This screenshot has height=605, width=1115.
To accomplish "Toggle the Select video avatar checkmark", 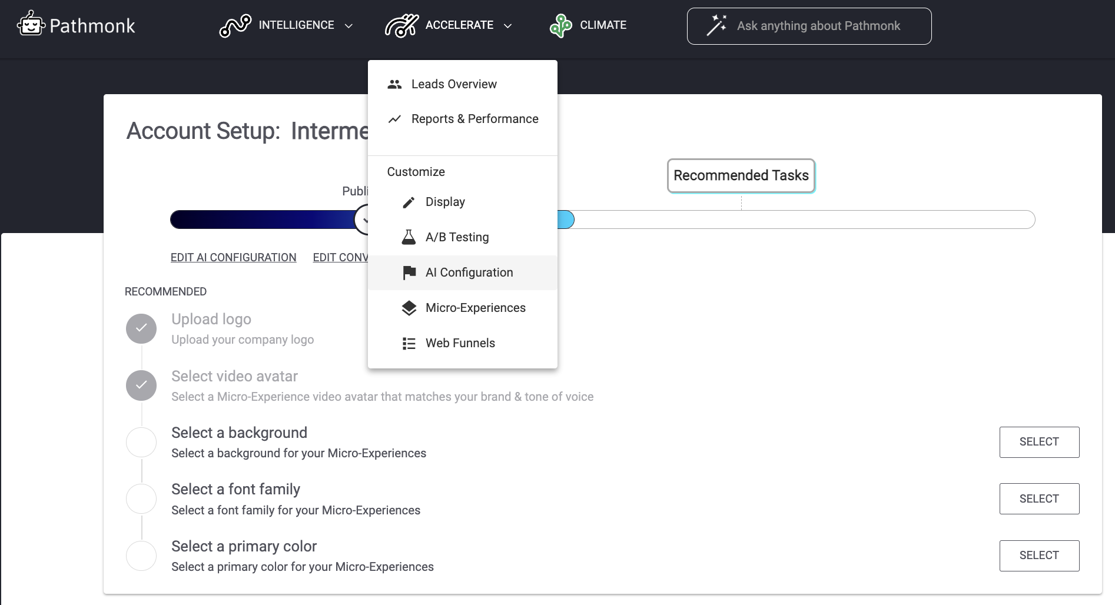I will click(141, 385).
